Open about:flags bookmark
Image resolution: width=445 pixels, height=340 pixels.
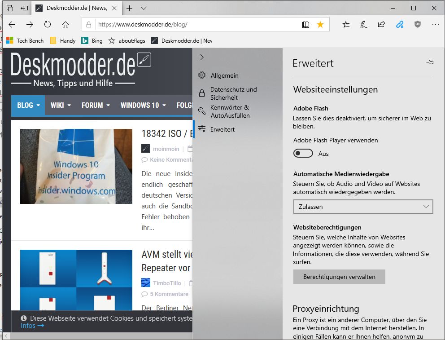(127, 40)
